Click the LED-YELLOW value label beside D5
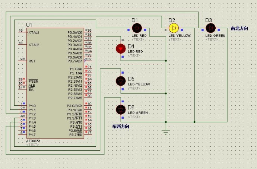The height and width of the screenshot is (169, 257). 139,84
